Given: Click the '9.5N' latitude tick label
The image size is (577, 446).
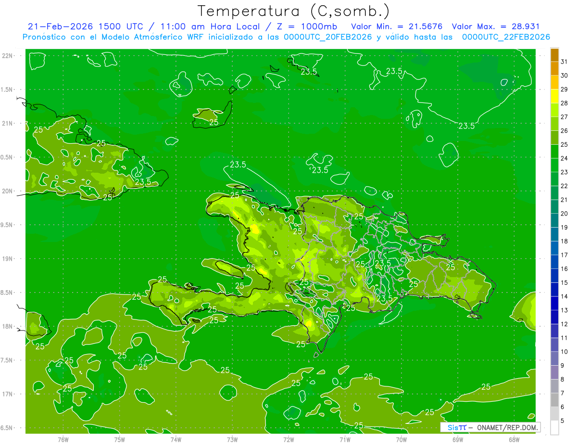Looking at the screenshot, I should [x=7, y=225].
